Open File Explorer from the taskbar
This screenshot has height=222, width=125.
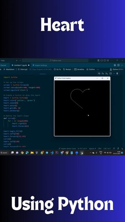coord(32,153)
